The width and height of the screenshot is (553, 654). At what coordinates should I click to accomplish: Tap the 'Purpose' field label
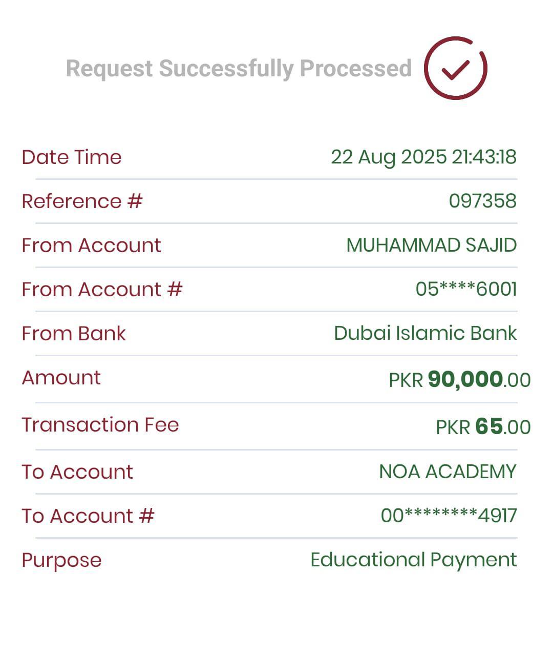[x=61, y=560]
